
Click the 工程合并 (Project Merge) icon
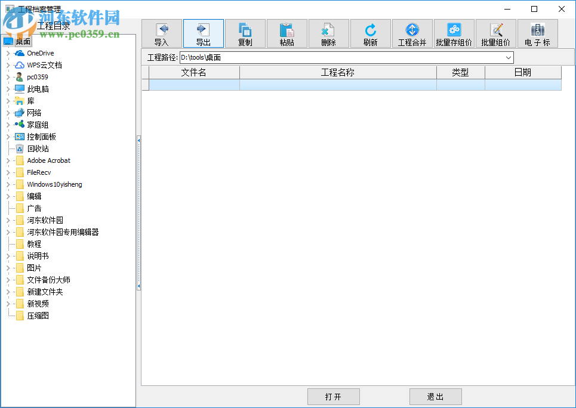point(412,33)
